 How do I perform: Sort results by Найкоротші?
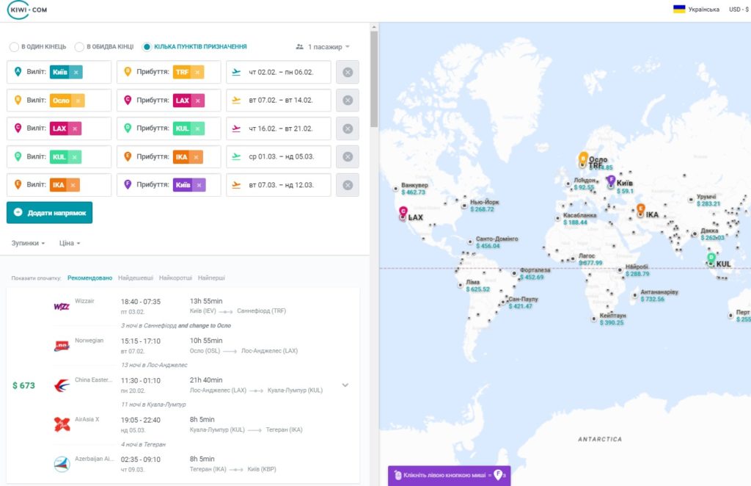point(175,278)
